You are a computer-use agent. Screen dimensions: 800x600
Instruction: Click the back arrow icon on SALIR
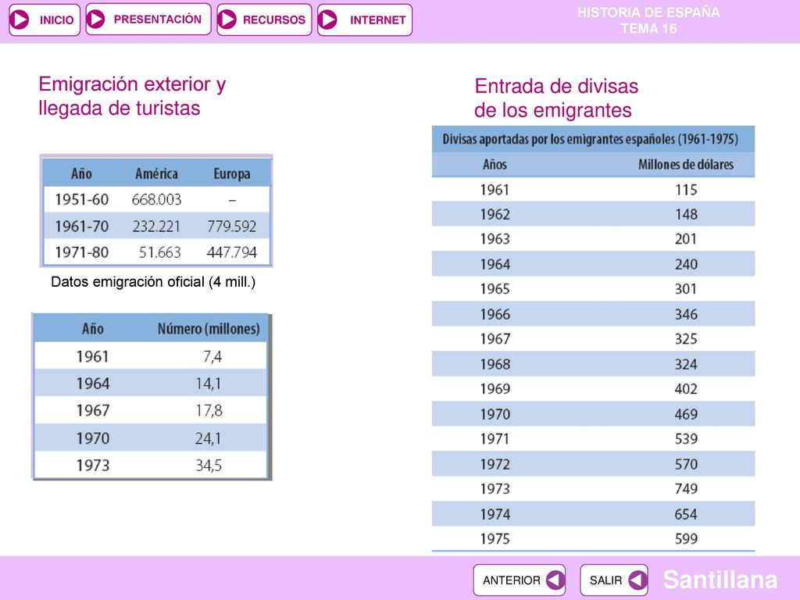tap(637, 580)
